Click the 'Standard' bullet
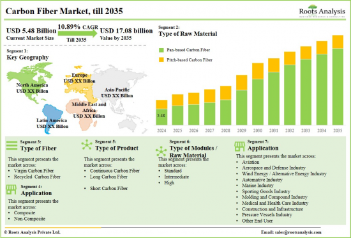This screenshot has height=238, width=351. pyautogui.click(x=173, y=171)
